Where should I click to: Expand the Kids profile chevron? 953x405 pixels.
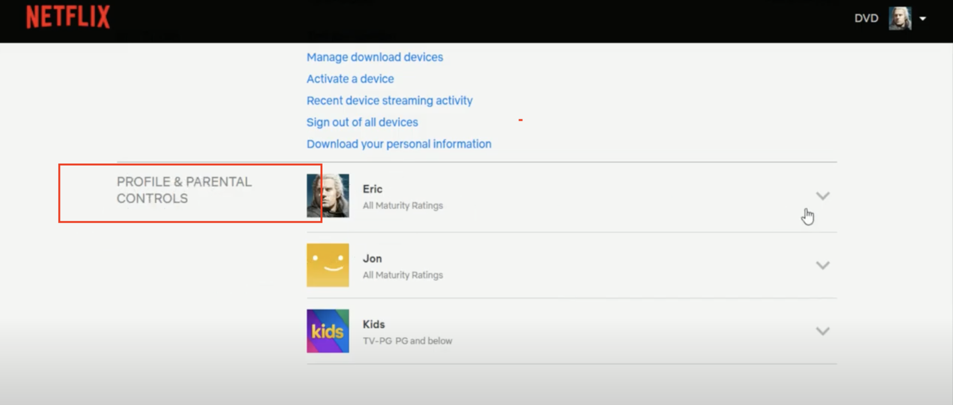(x=823, y=331)
